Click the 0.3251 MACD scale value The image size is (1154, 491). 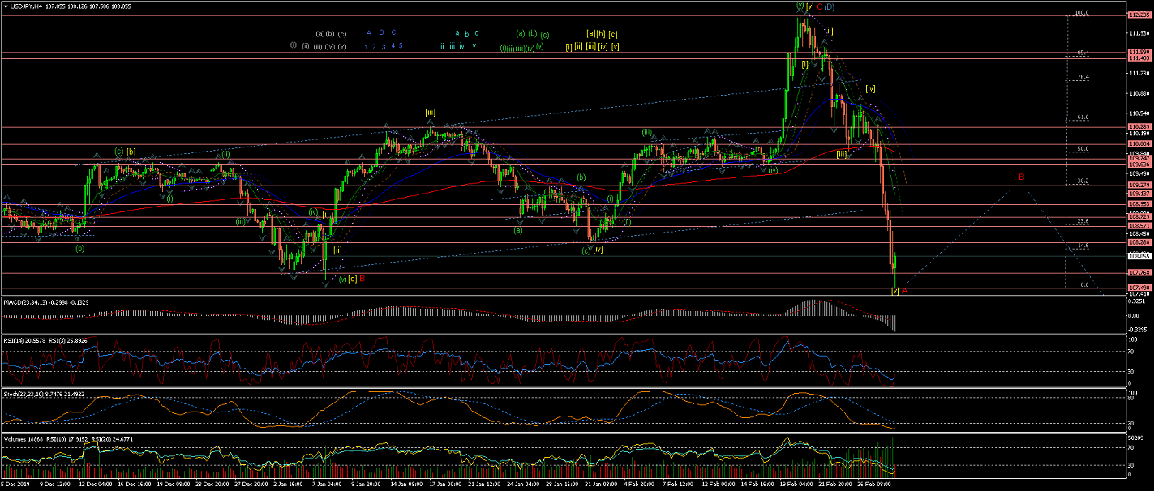point(1138,301)
